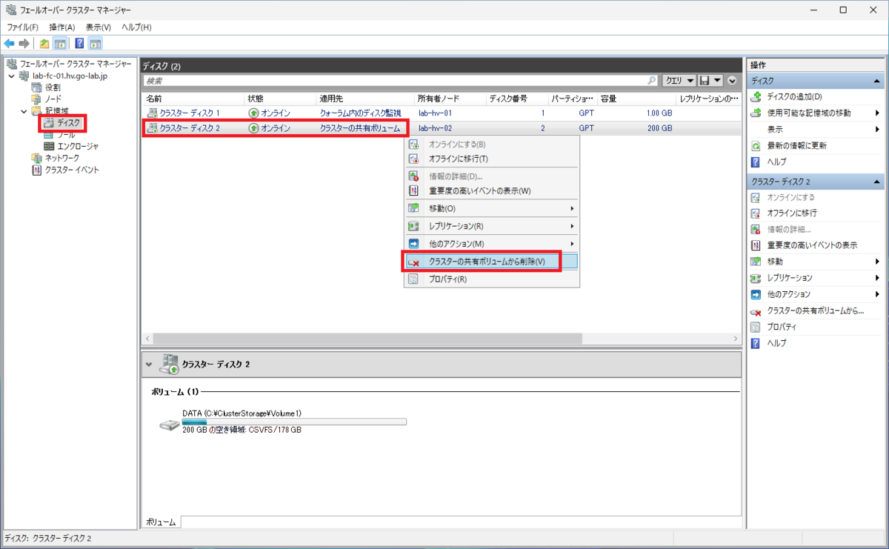Click the disk icon beside クラスター ディスク 1
Image resolution: width=889 pixels, height=549 pixels.
[x=152, y=113]
